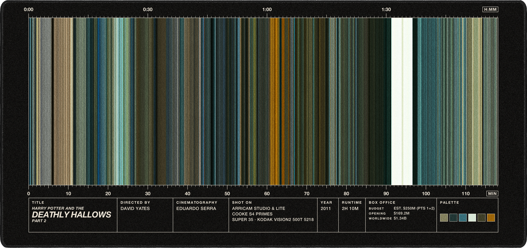527x248 pixels.
Task: Click the DIRECTED BY heading
Action: pyautogui.click(x=135, y=203)
